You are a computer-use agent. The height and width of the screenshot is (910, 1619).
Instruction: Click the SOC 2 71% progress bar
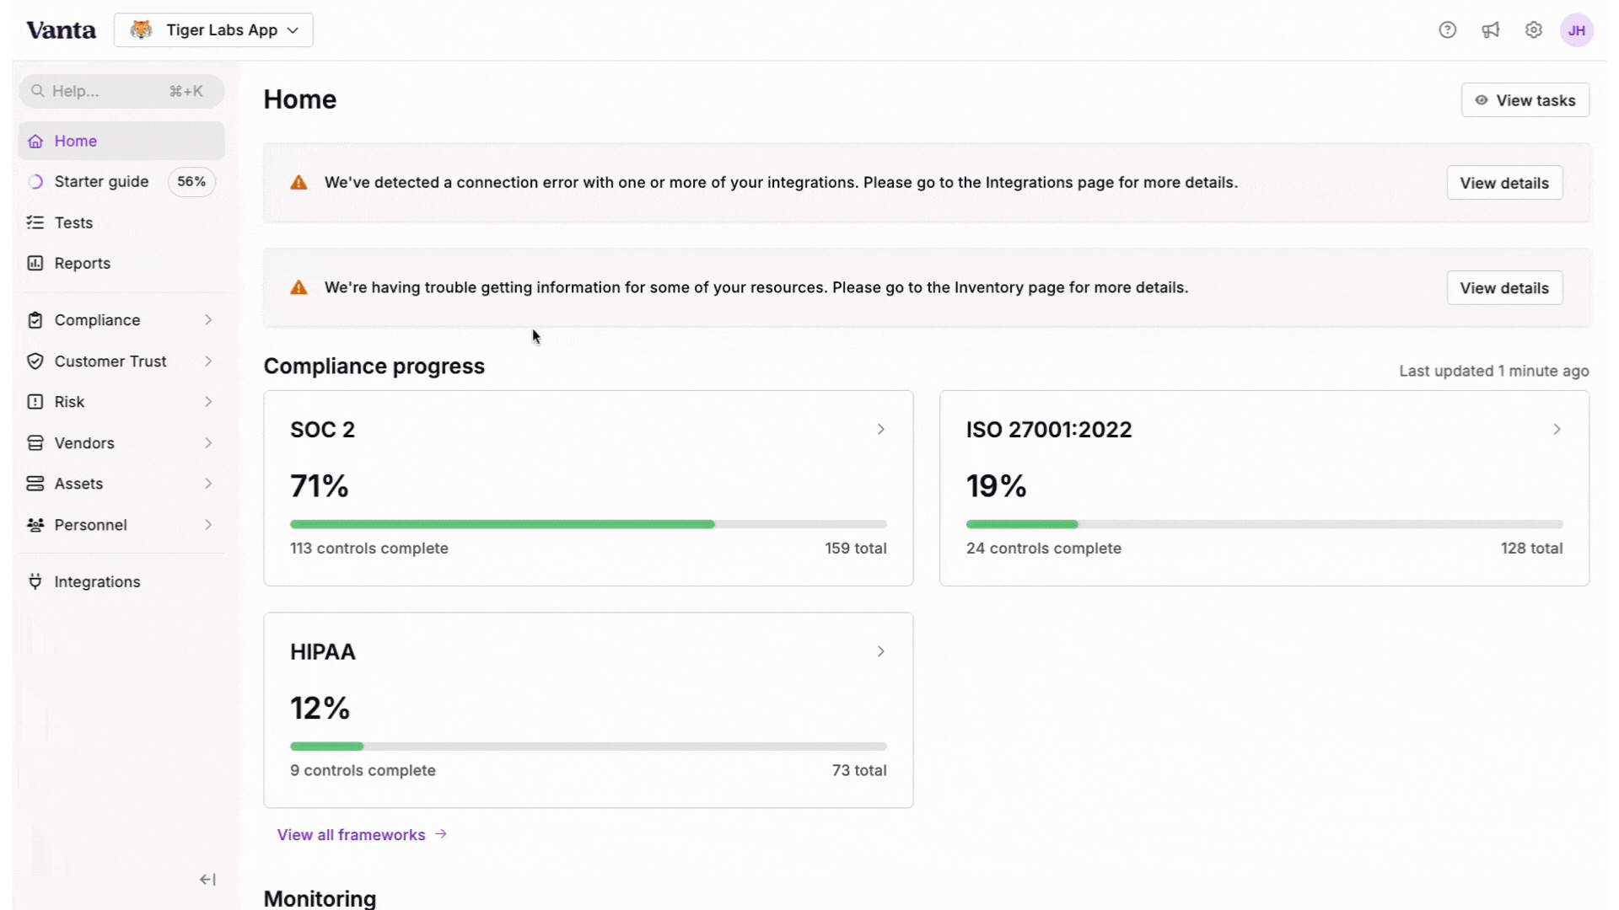(589, 524)
